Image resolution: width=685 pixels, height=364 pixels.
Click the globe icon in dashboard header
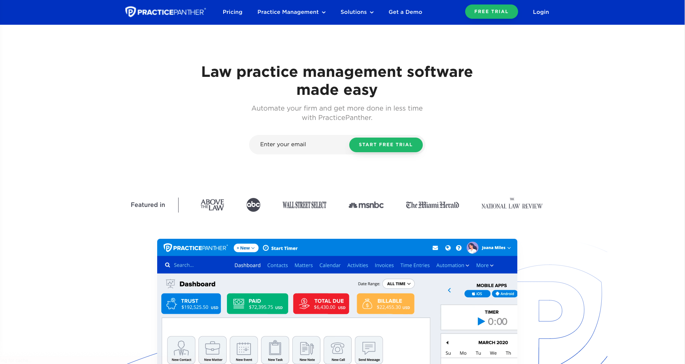click(x=448, y=248)
